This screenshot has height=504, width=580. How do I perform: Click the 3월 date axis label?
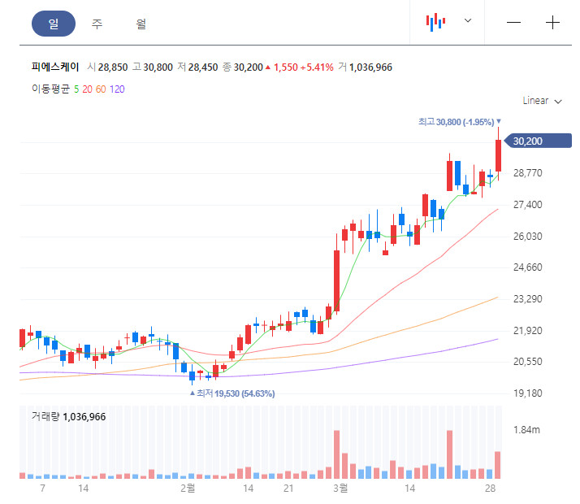pyautogui.click(x=340, y=488)
